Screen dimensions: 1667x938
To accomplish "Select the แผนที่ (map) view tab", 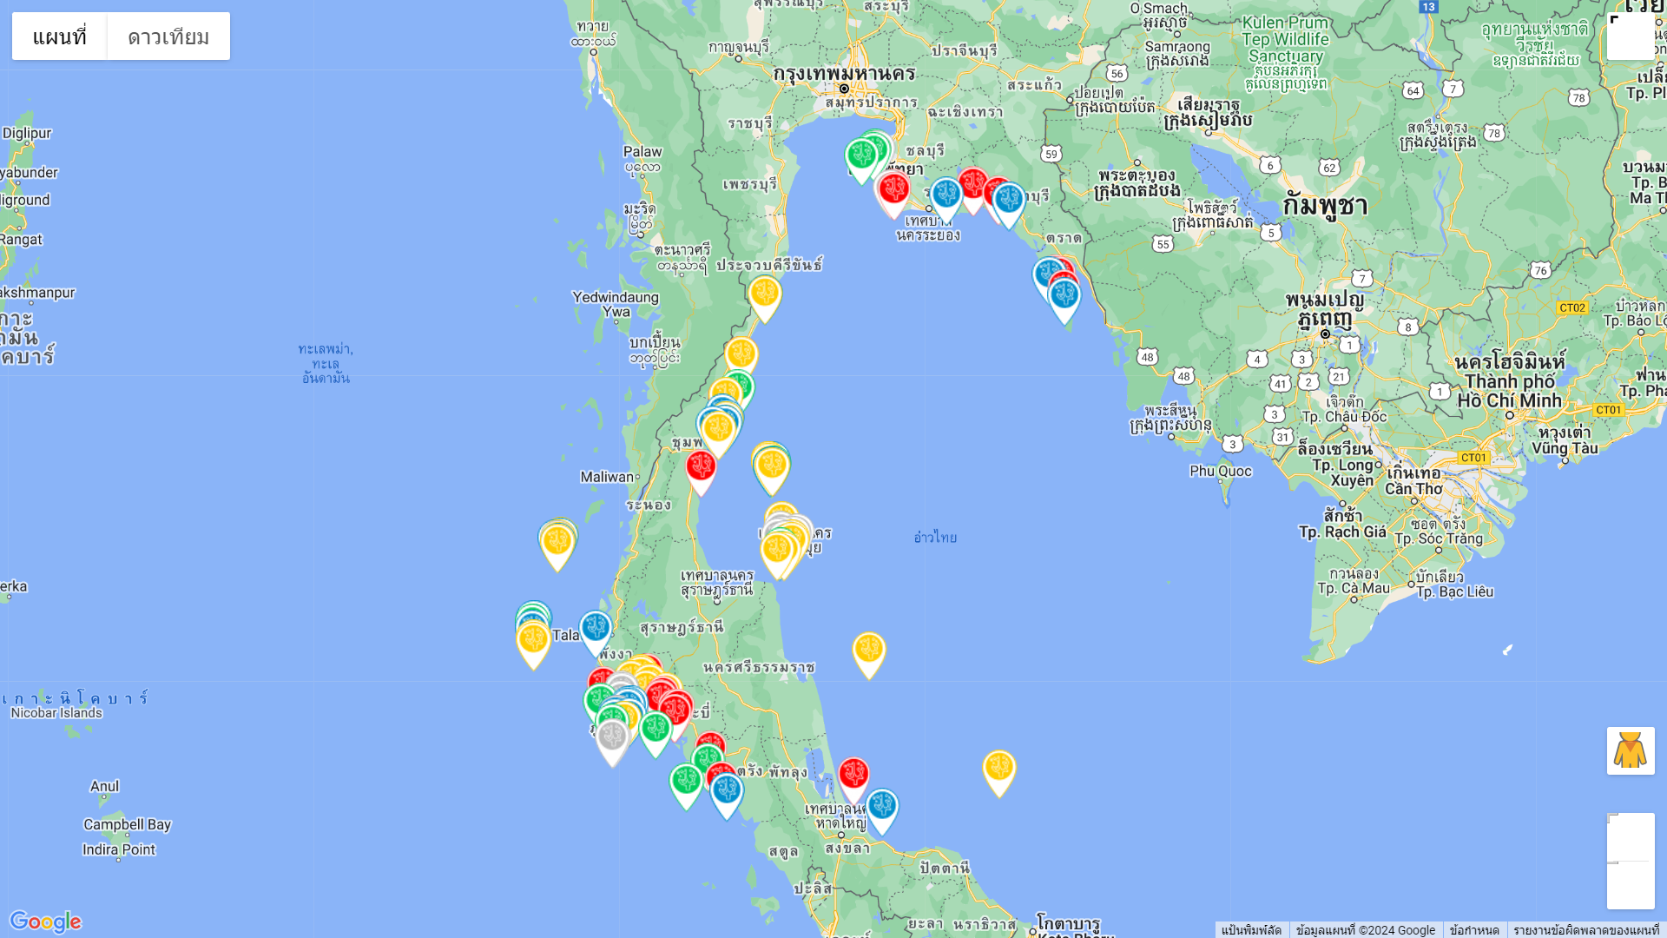I will [60, 36].
